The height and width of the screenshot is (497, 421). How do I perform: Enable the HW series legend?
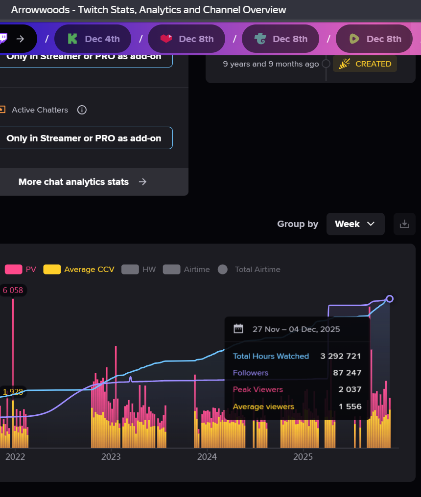point(139,270)
